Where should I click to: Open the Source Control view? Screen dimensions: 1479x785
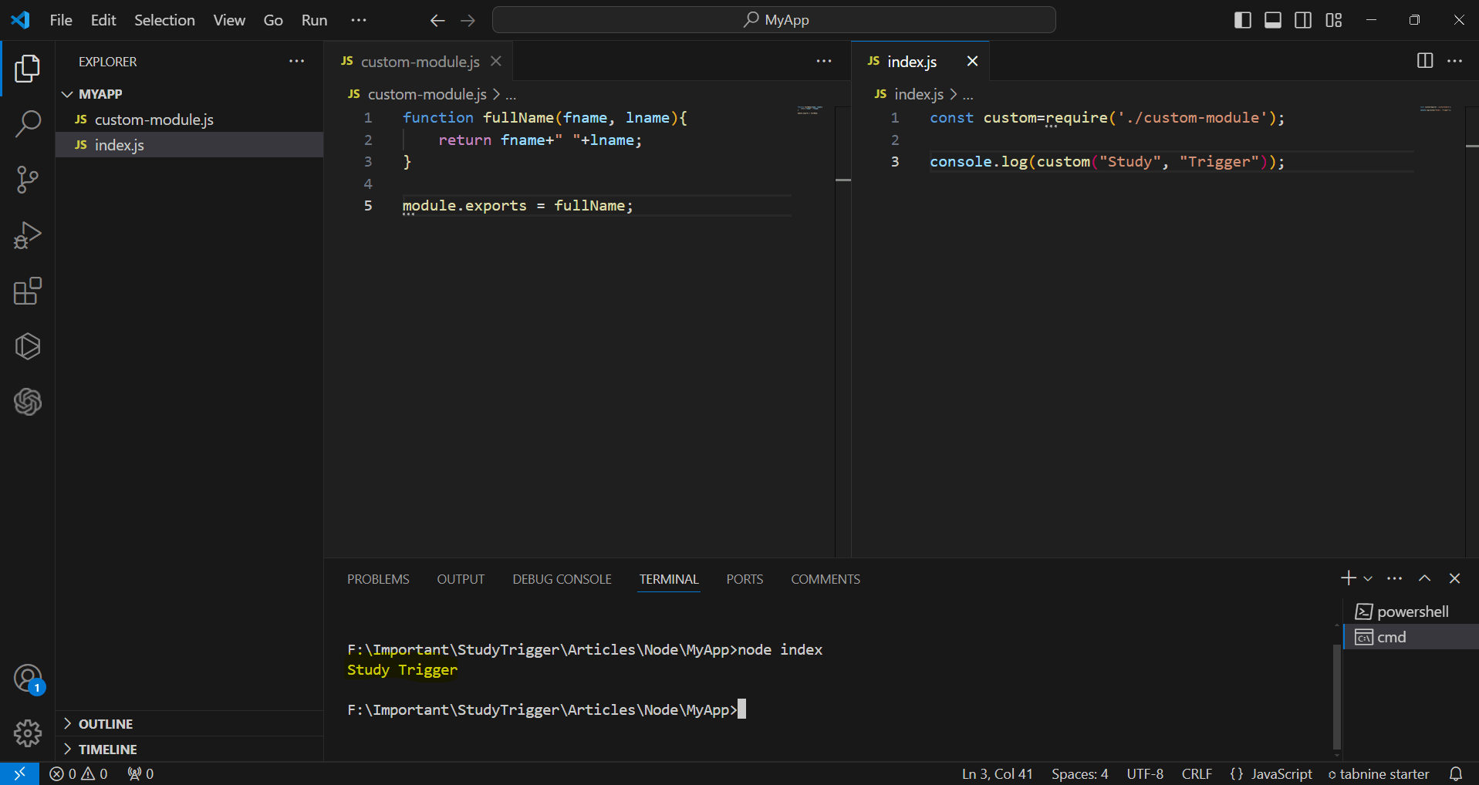click(x=28, y=180)
